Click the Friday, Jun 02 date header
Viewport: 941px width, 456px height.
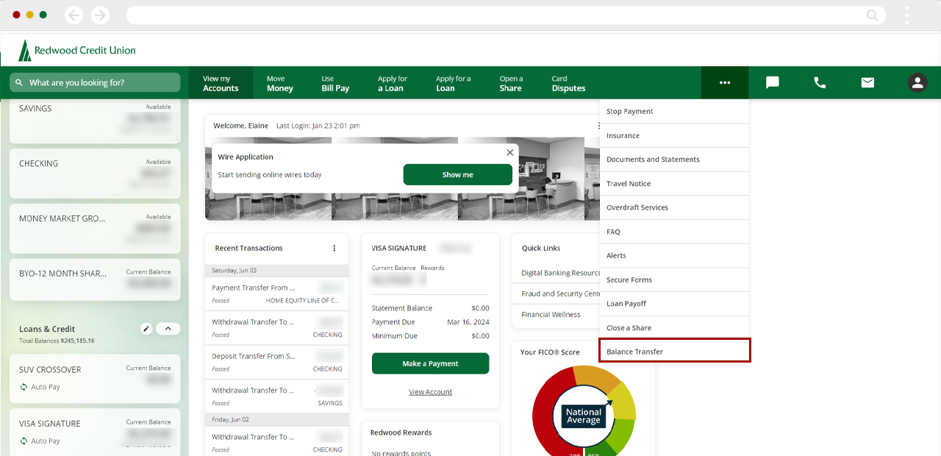pyautogui.click(x=277, y=419)
